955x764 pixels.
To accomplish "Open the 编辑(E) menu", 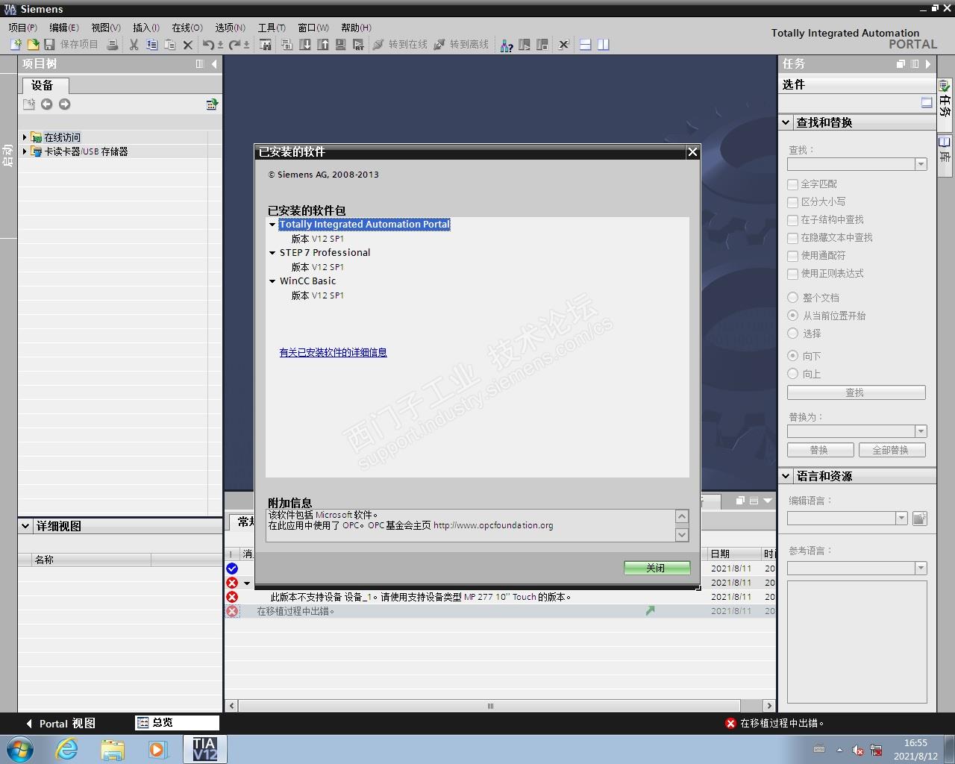I will coord(64,28).
